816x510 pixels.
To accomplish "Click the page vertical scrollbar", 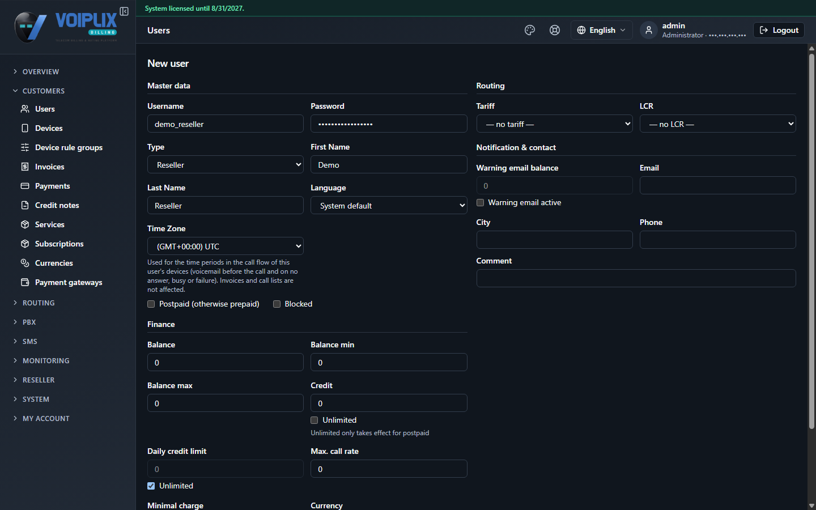I will tap(811, 241).
